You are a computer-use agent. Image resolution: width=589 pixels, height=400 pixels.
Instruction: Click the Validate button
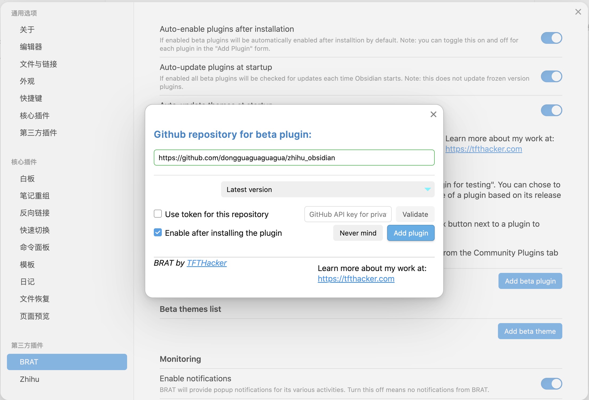[415, 214]
